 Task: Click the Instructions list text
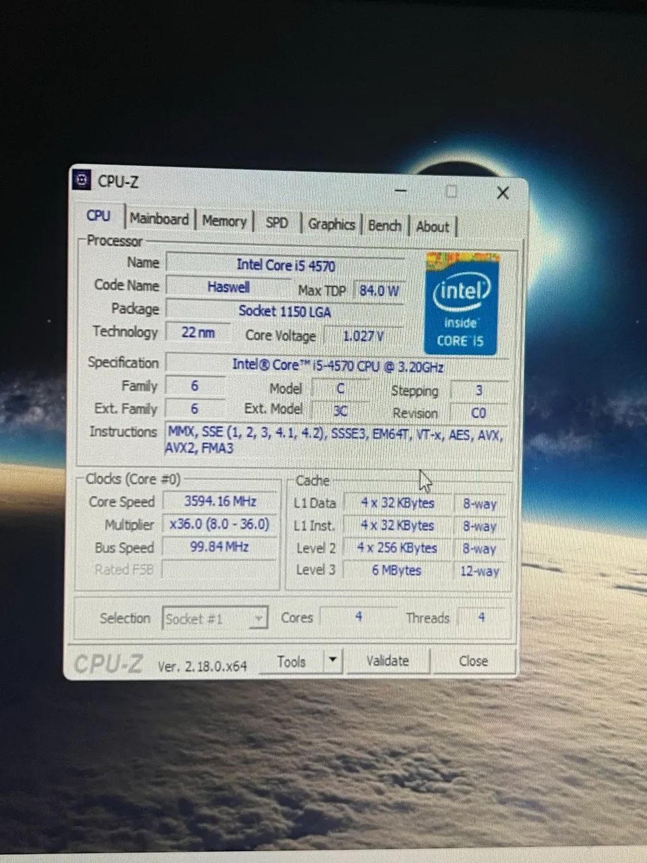(335, 440)
